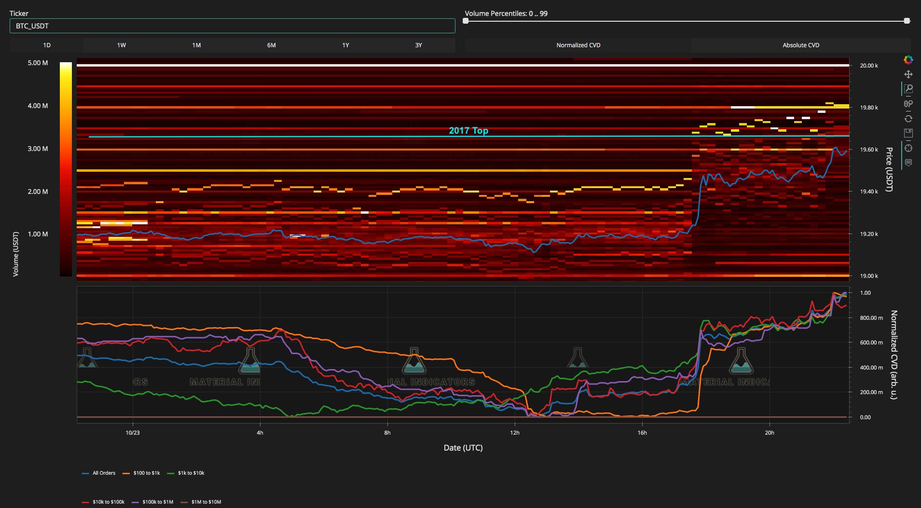Activate the Box Zoom tool
Viewport: 921px width, 508px height.
pyautogui.click(x=908, y=89)
